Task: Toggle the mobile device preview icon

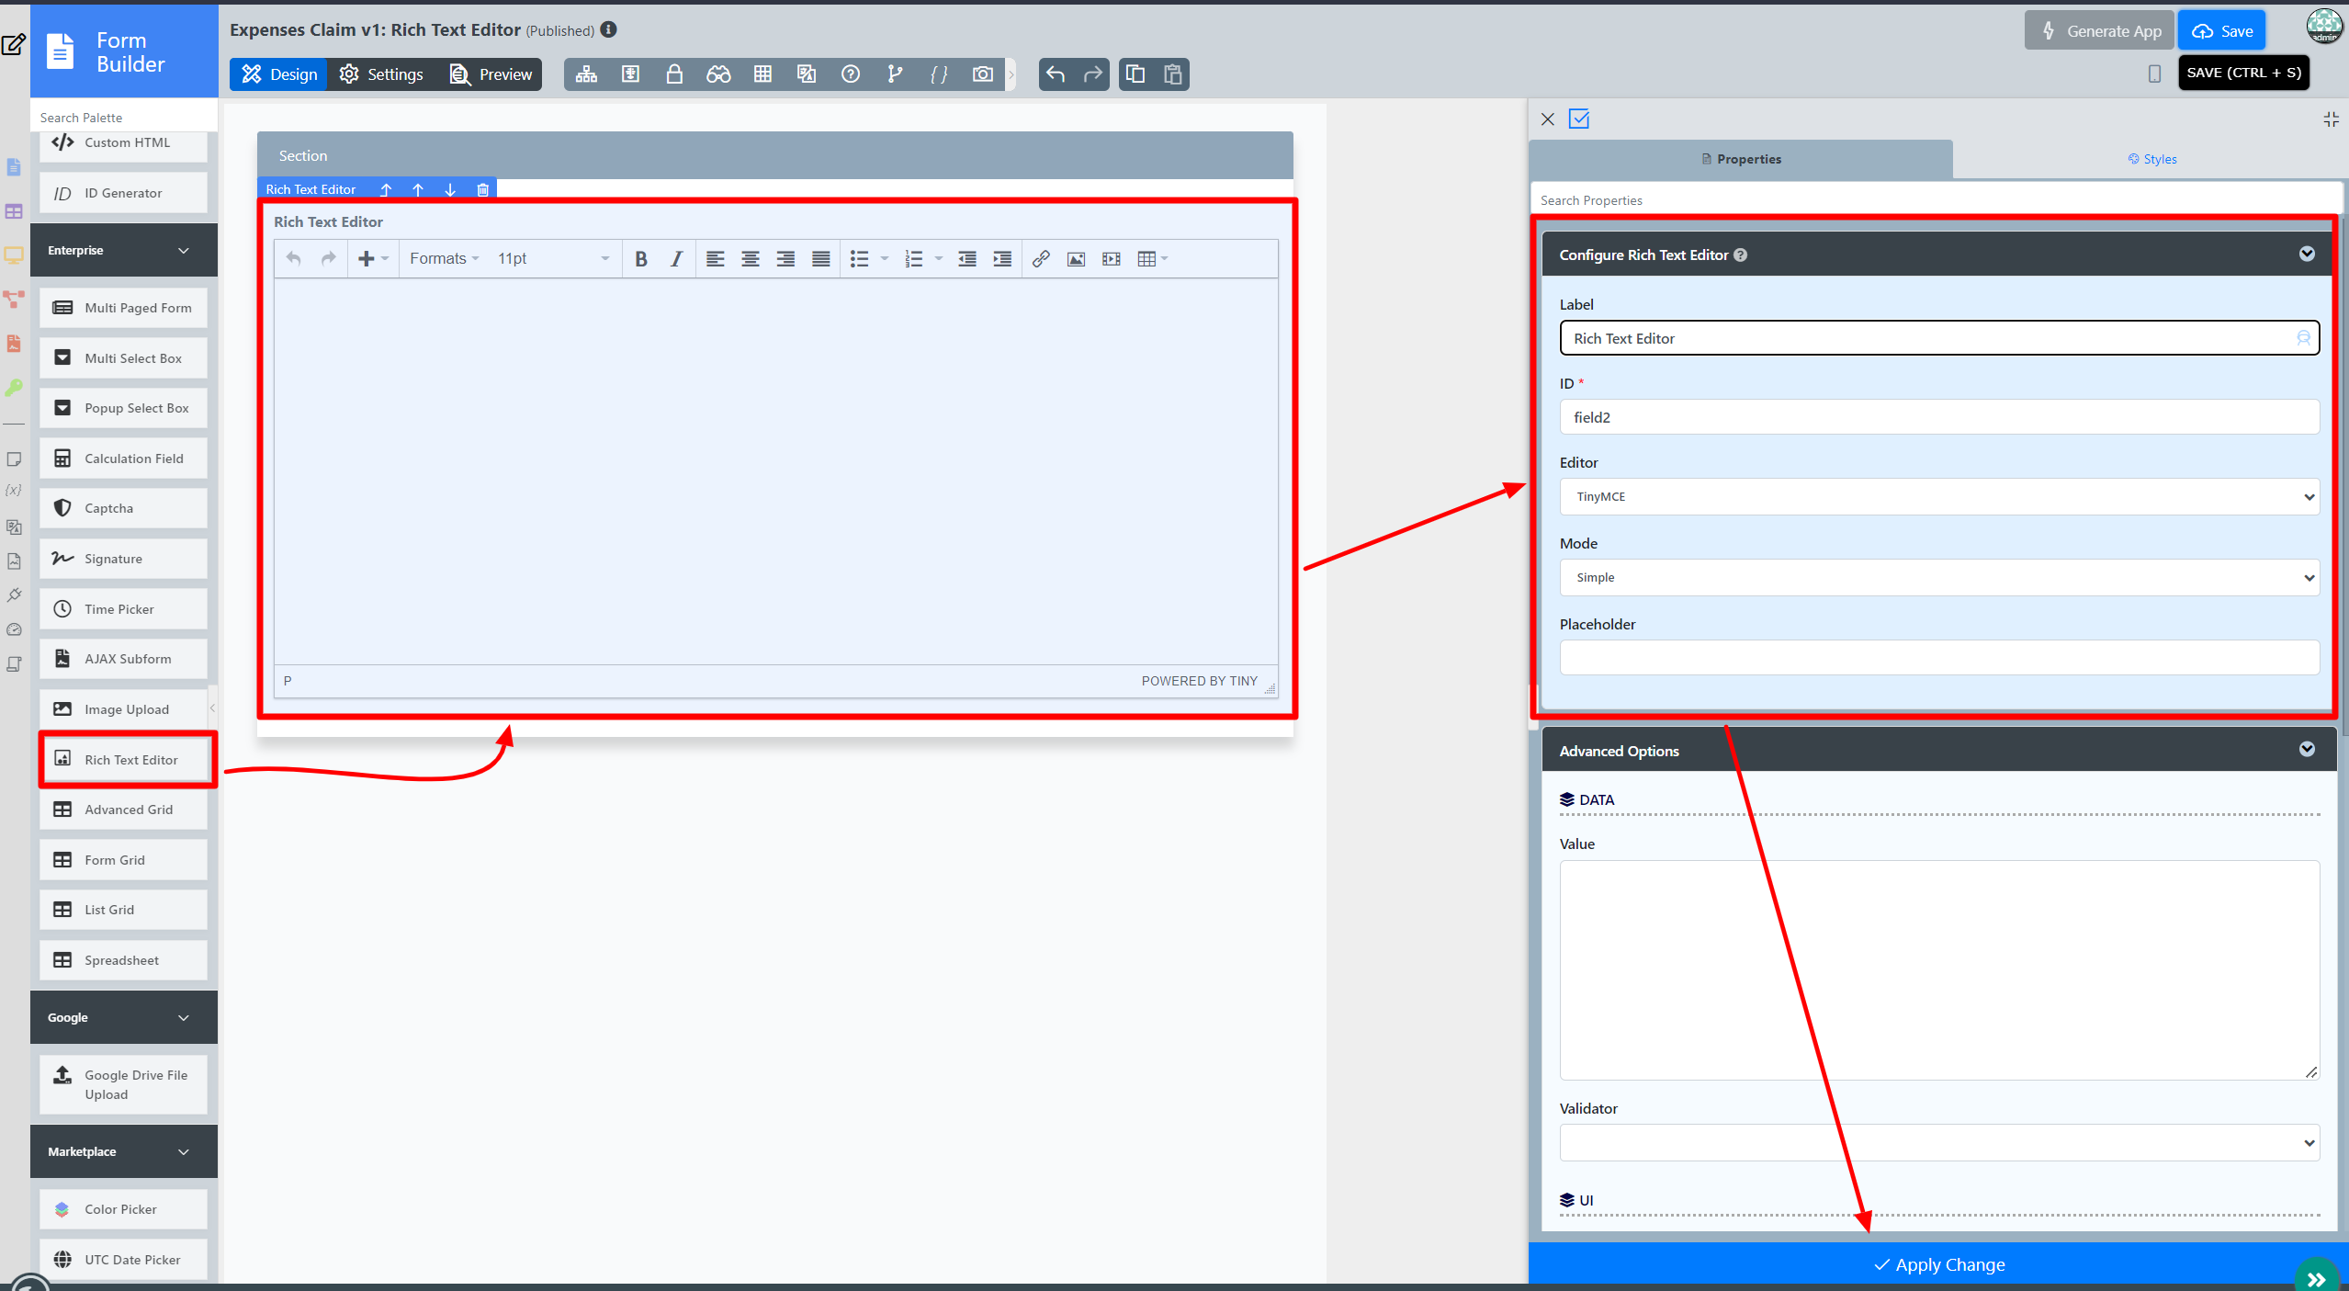Action: pyautogui.click(x=2154, y=74)
